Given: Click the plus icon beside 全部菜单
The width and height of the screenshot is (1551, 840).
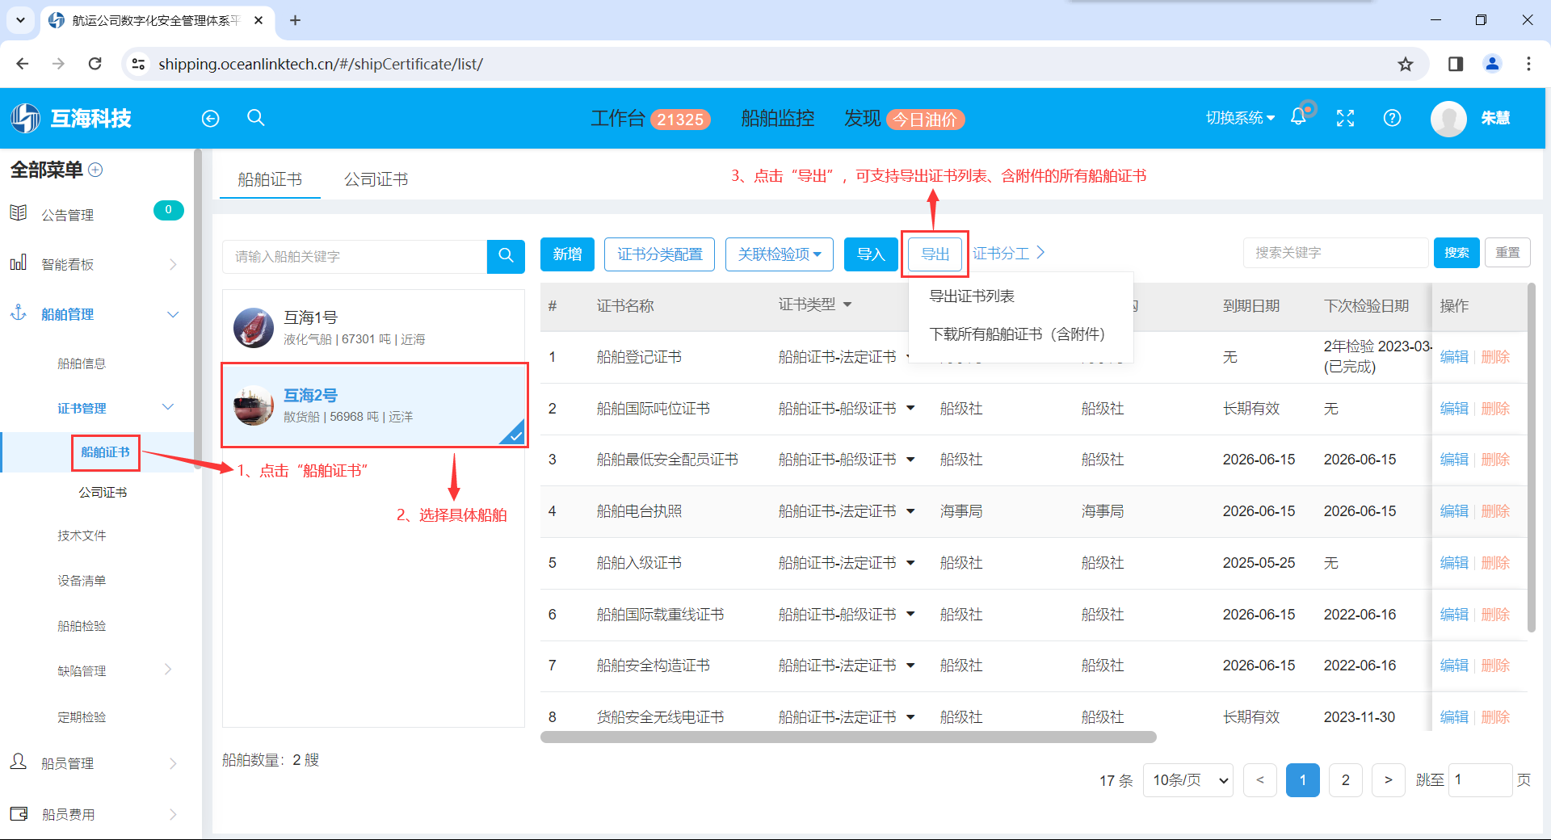Looking at the screenshot, I should pos(95,170).
